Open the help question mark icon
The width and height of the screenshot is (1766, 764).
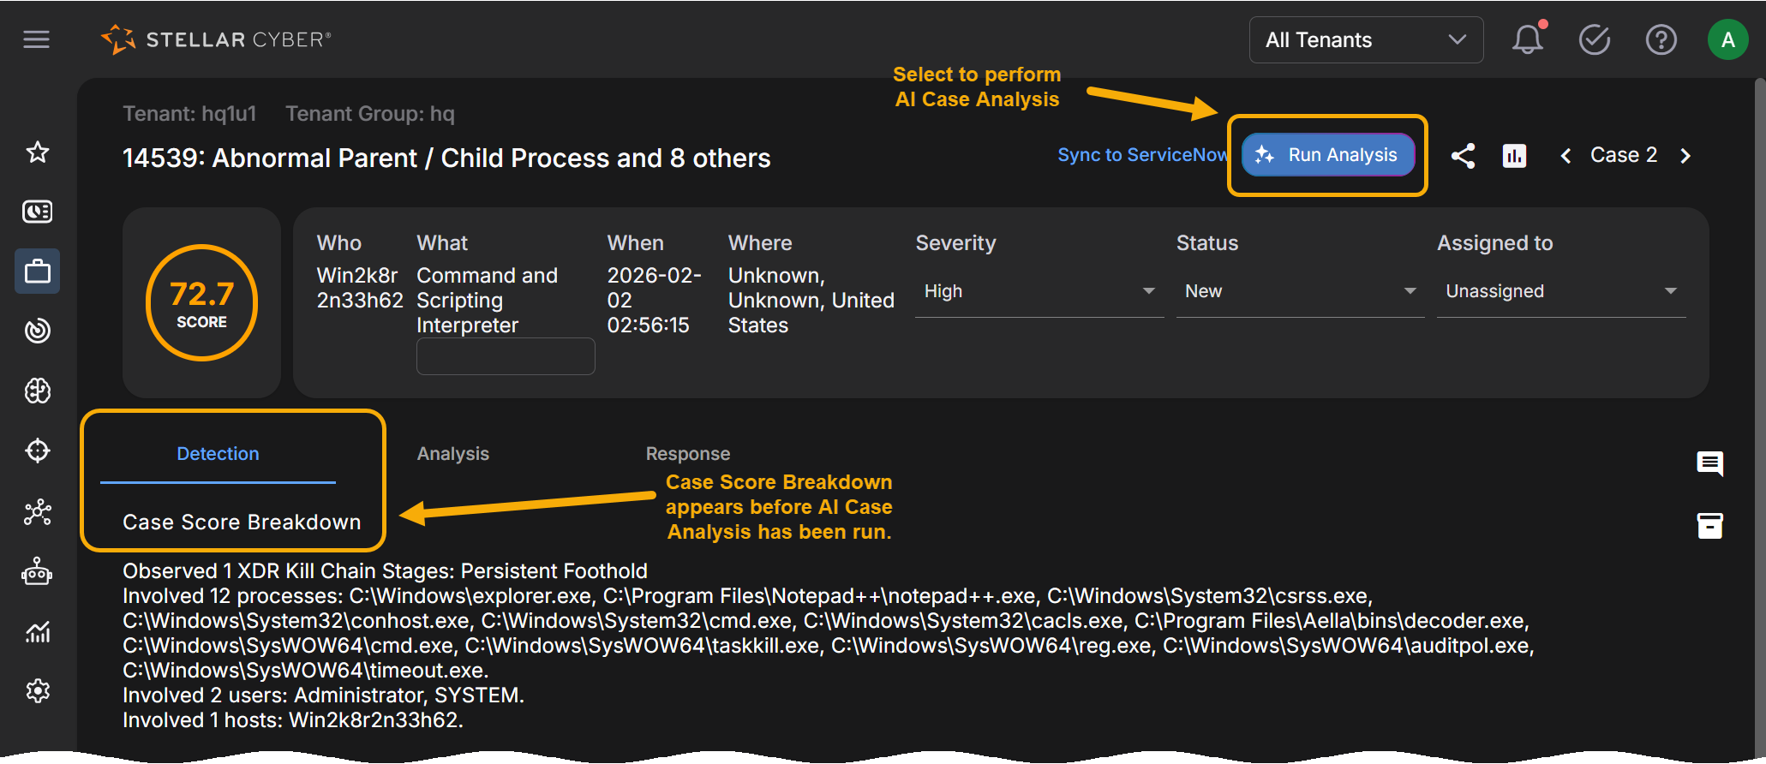pos(1661,39)
